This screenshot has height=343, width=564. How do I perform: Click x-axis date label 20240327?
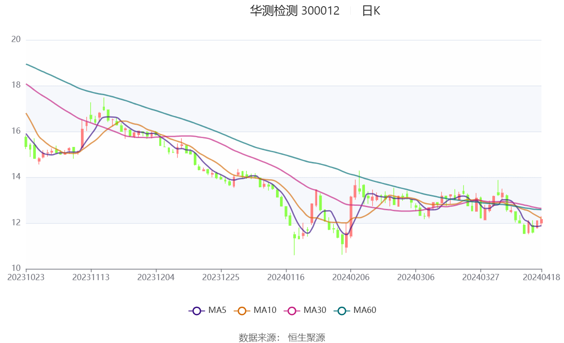[481, 277]
